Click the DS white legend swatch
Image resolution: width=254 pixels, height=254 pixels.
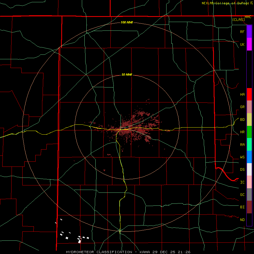pos(249,169)
